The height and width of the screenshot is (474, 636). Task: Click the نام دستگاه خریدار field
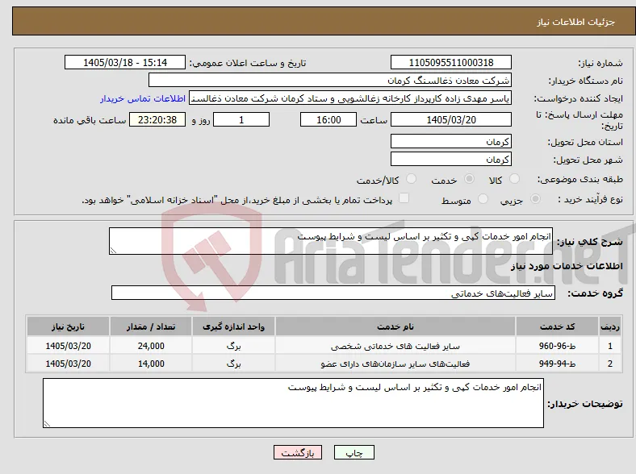pos(330,80)
